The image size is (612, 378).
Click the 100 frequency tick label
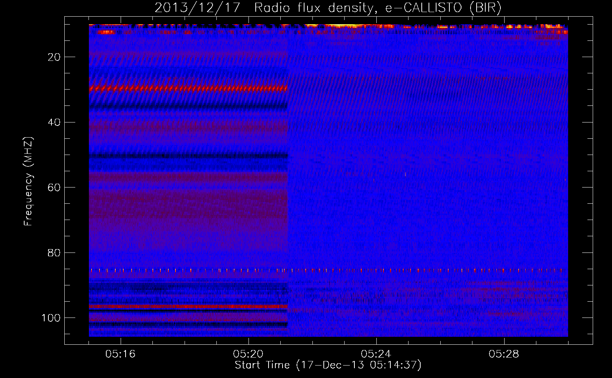point(51,318)
